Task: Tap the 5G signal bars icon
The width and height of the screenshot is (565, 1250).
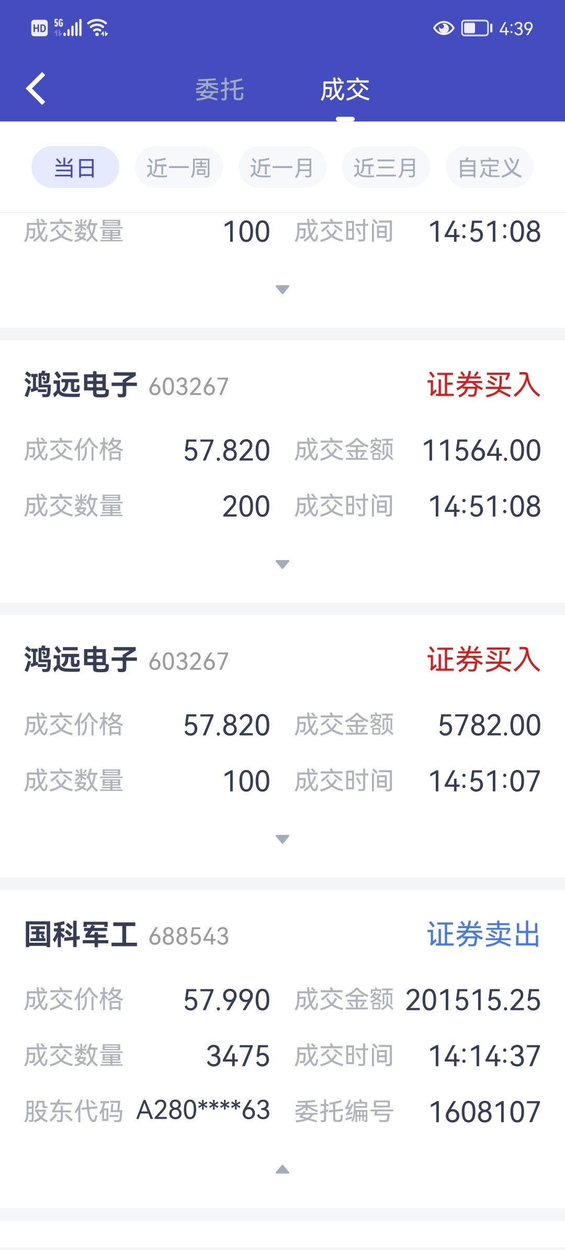Action: tap(68, 28)
